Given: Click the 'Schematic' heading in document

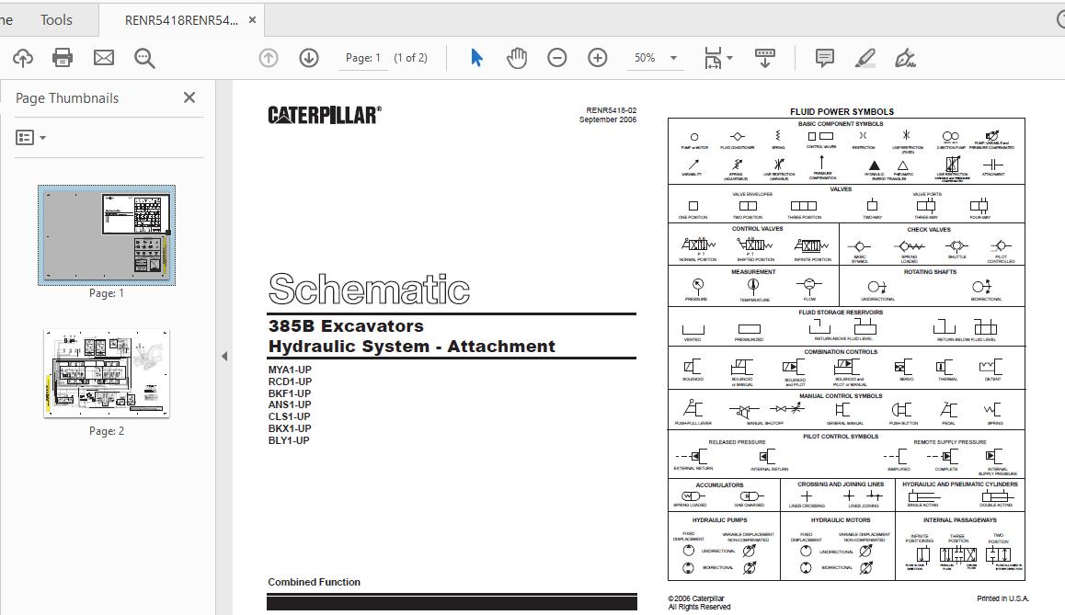Looking at the screenshot, I should click(369, 290).
